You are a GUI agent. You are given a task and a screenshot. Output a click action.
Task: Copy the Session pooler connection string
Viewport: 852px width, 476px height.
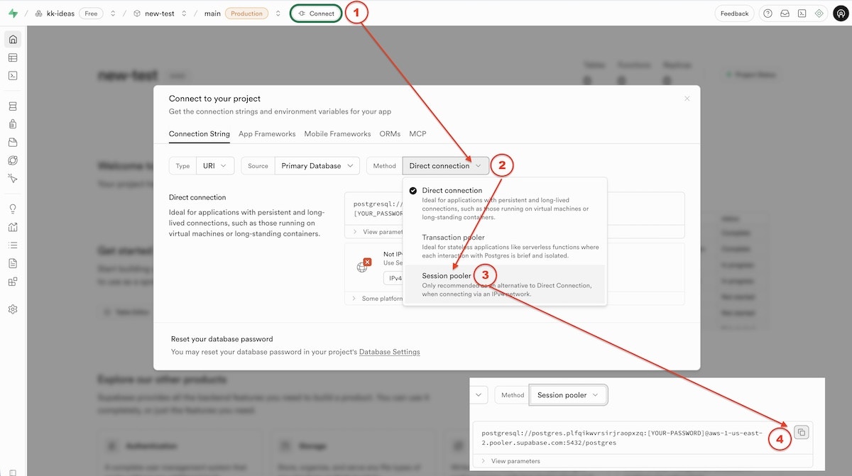(801, 432)
